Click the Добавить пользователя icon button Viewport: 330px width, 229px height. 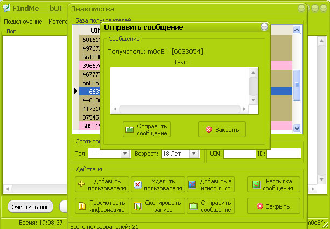[102, 185]
